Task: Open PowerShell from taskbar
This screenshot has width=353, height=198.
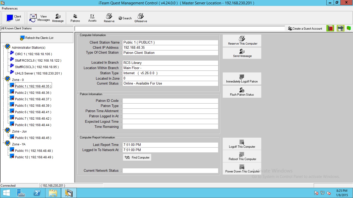Action: point(37,193)
